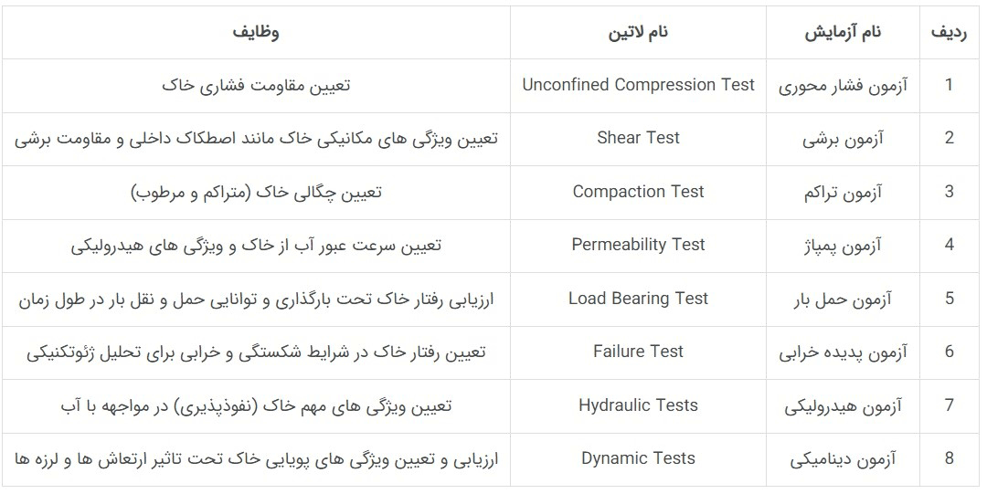Select the 'Permeability Test' cell
This screenshot has height=494, width=987.
click(638, 245)
